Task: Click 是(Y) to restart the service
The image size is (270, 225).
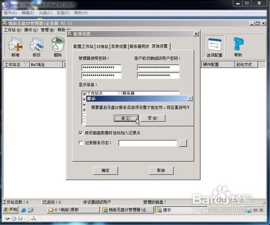Action: click(126, 118)
